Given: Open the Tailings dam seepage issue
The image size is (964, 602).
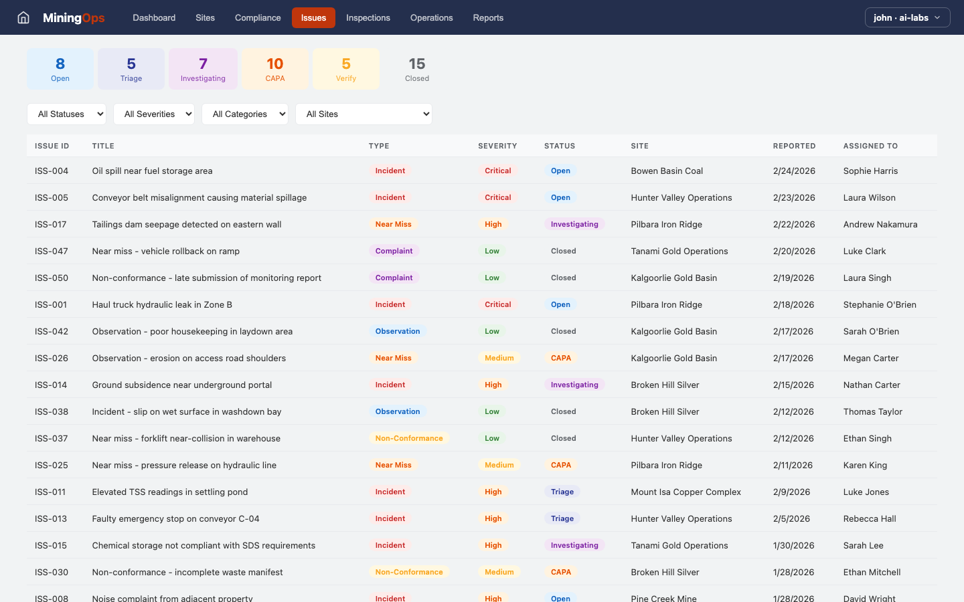Looking at the screenshot, I should click(187, 224).
